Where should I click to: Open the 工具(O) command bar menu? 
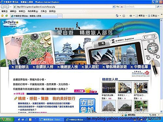click(154, 16)
